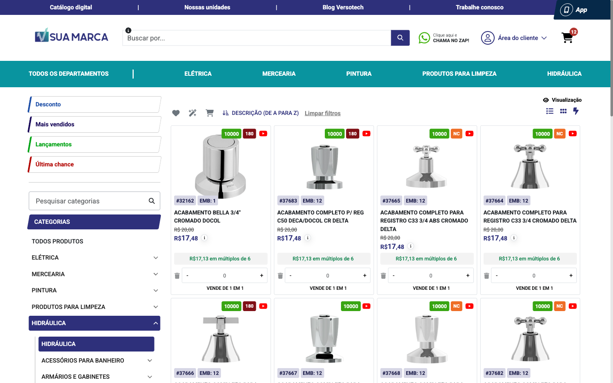
Task: Open the PINTURA department menu
Action: 359,74
